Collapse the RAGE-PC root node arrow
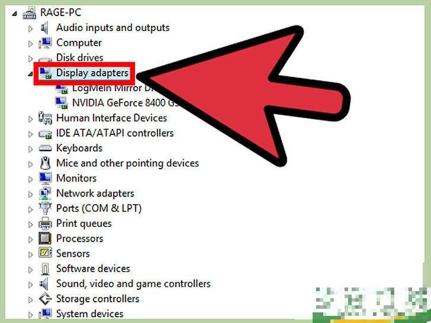 (14, 13)
